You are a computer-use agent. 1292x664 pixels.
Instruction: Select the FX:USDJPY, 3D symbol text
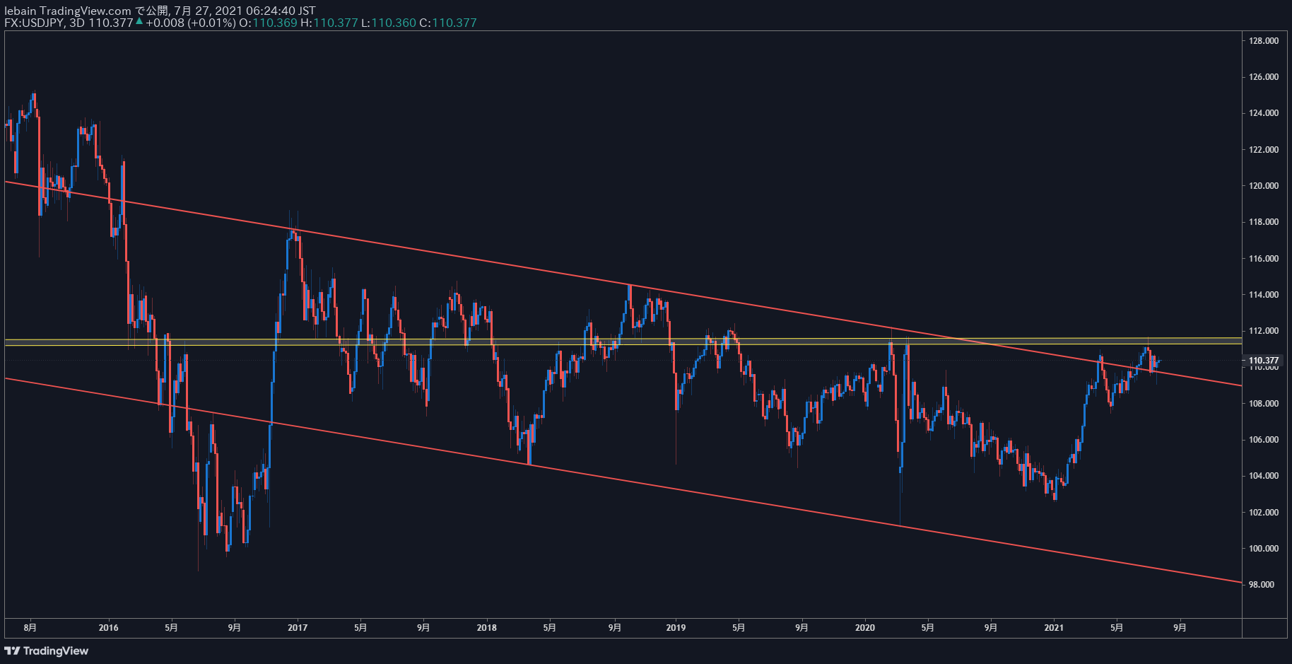pyautogui.click(x=45, y=23)
